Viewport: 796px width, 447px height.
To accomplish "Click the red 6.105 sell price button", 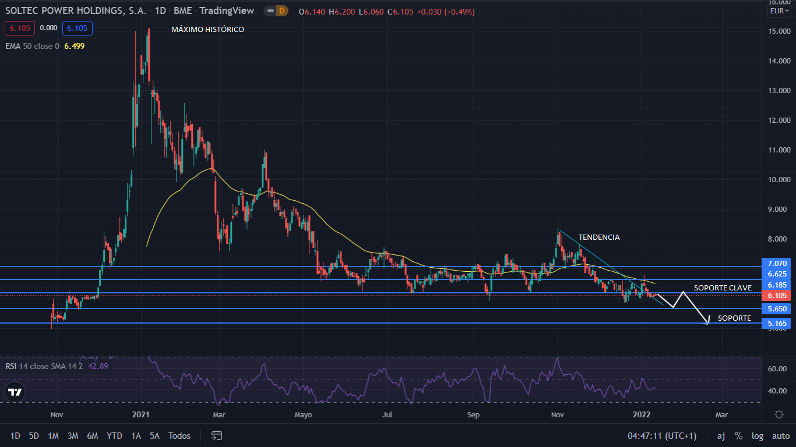I will [20, 28].
